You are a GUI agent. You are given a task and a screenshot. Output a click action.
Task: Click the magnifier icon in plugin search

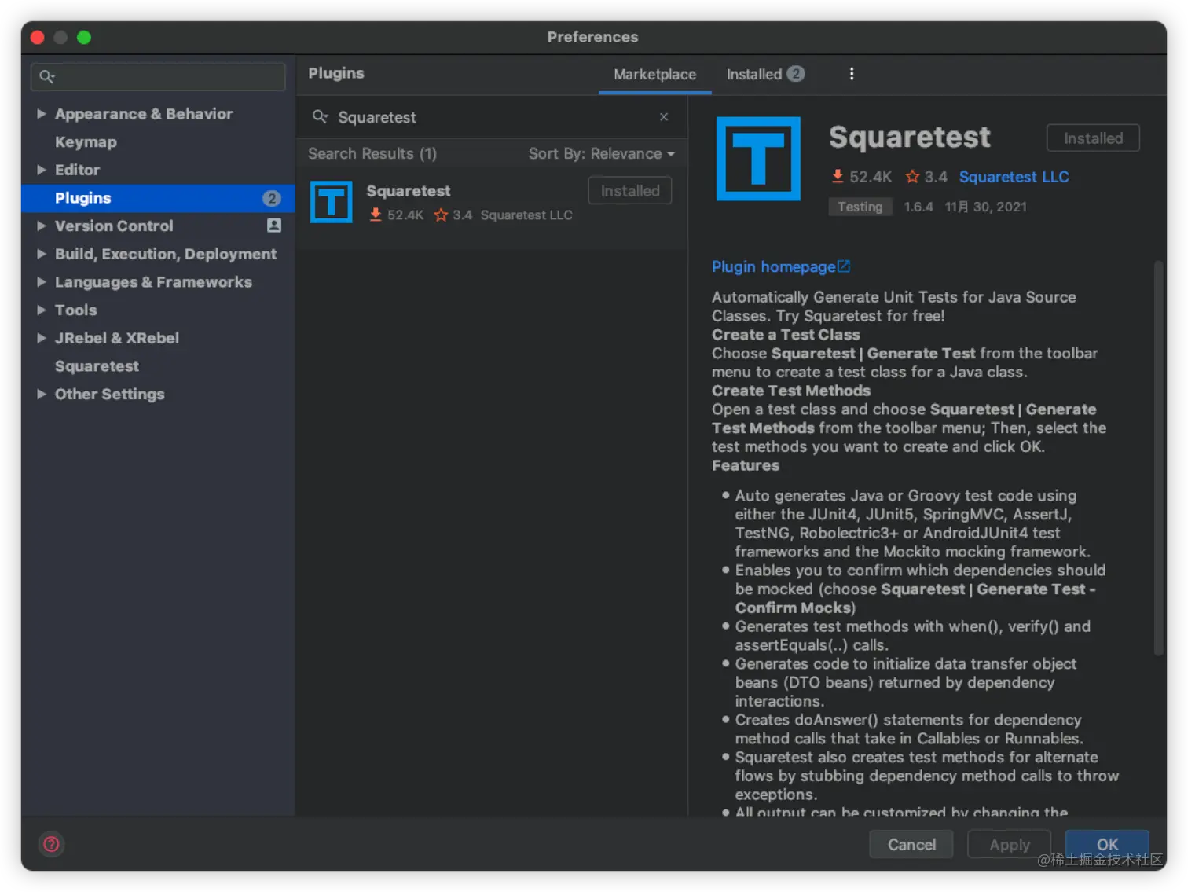[320, 116]
